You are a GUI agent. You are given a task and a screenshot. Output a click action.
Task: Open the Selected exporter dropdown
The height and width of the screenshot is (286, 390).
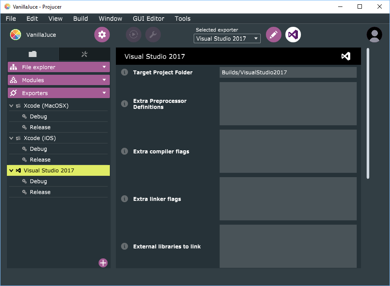(227, 38)
